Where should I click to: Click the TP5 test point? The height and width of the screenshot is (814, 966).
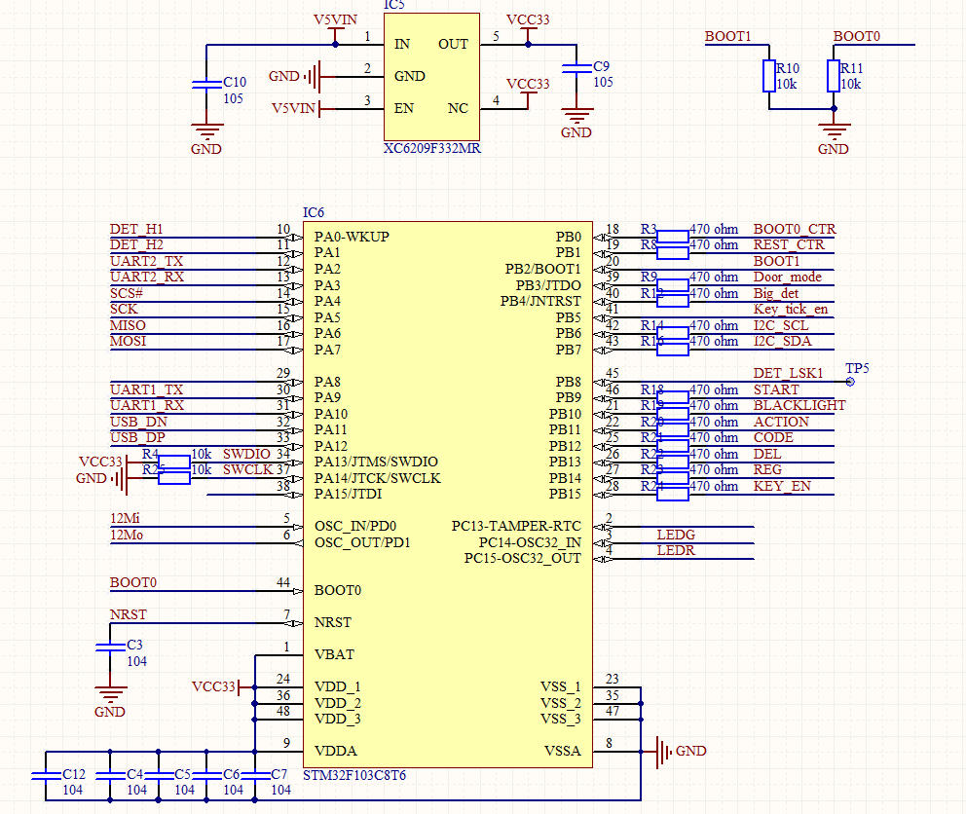pyautogui.click(x=850, y=382)
